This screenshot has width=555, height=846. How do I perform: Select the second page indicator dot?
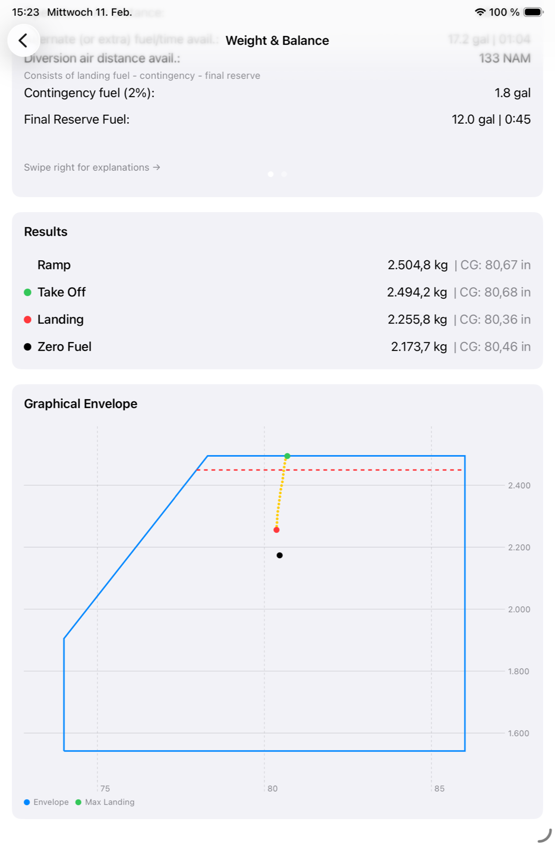coord(283,173)
